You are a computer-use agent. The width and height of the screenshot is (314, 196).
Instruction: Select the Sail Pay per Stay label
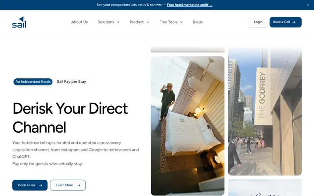click(x=71, y=81)
